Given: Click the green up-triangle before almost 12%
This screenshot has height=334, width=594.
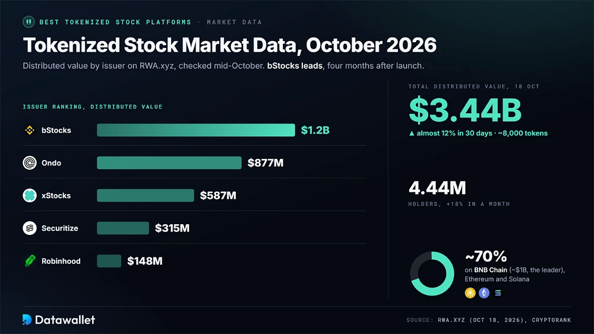Looking at the screenshot, I should (x=412, y=133).
